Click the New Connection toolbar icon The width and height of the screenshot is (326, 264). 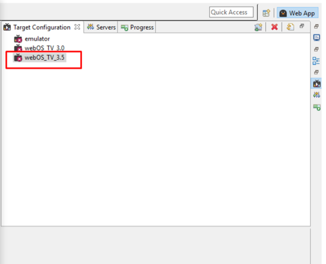pyautogui.click(x=258, y=27)
